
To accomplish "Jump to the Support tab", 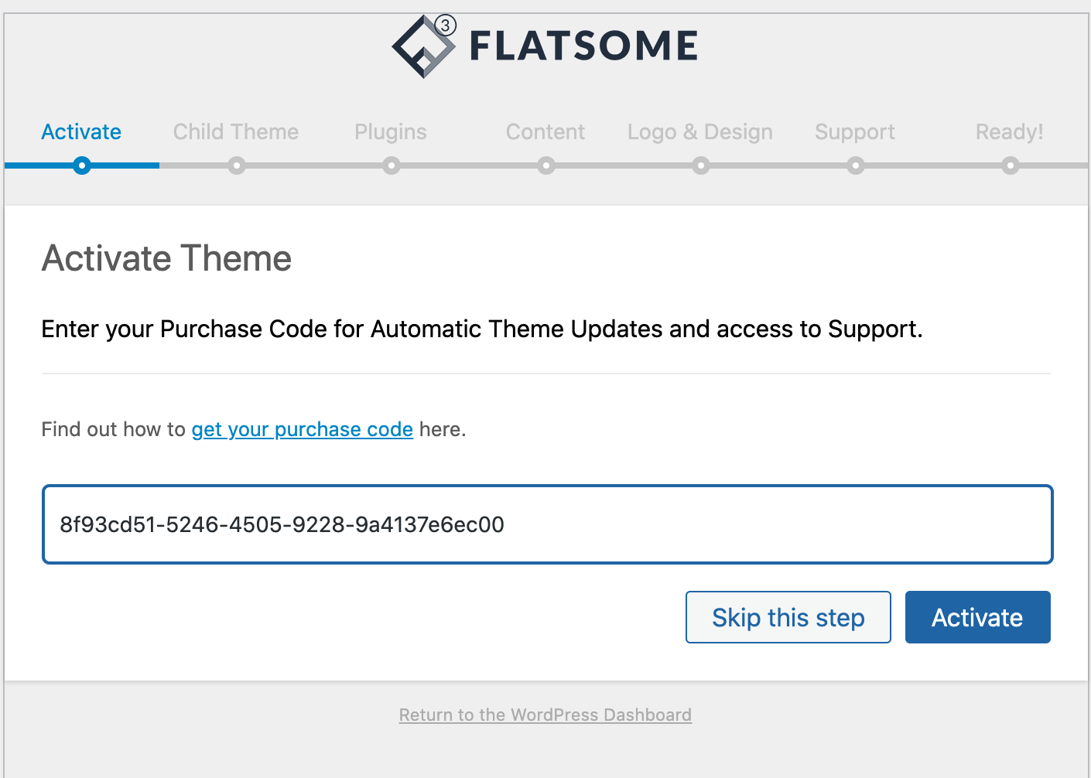I will coord(855,132).
